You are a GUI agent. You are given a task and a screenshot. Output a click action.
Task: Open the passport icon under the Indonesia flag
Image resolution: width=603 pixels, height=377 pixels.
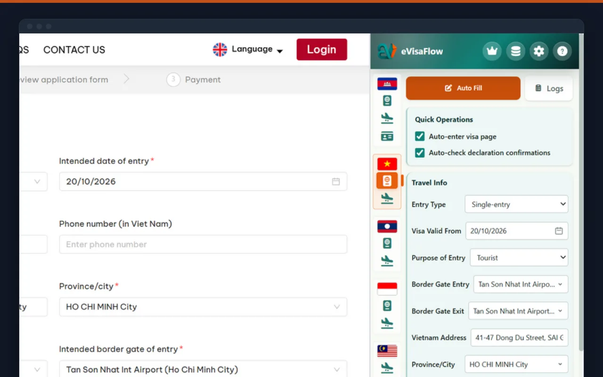pyautogui.click(x=387, y=305)
